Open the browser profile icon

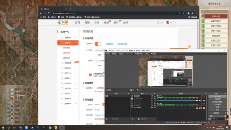(x=192, y=13)
